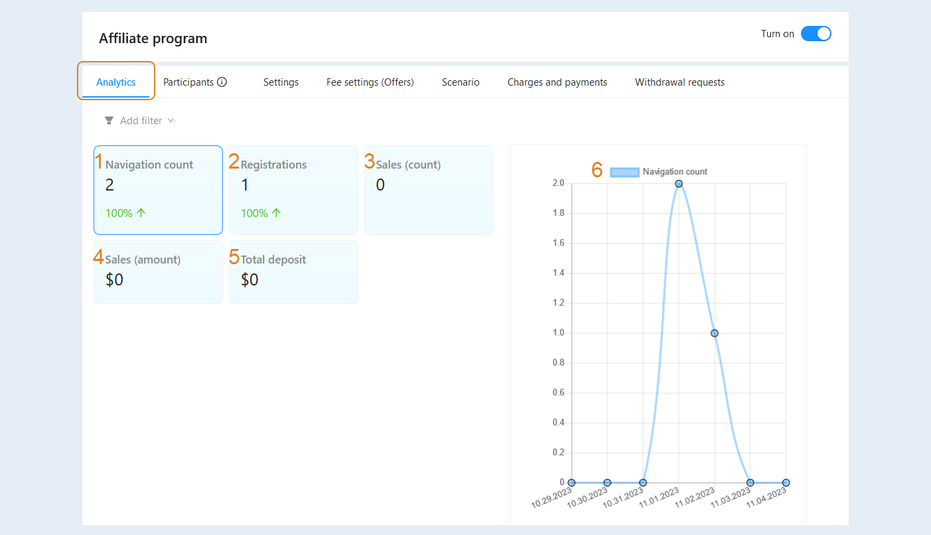Go to Fee settings (Offers) tab
The height and width of the screenshot is (535, 931).
[x=370, y=82]
